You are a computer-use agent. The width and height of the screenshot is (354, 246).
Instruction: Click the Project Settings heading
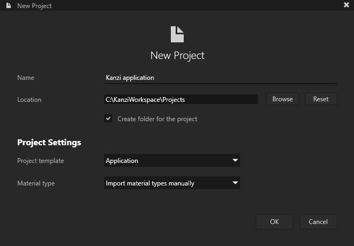pyautogui.click(x=49, y=143)
